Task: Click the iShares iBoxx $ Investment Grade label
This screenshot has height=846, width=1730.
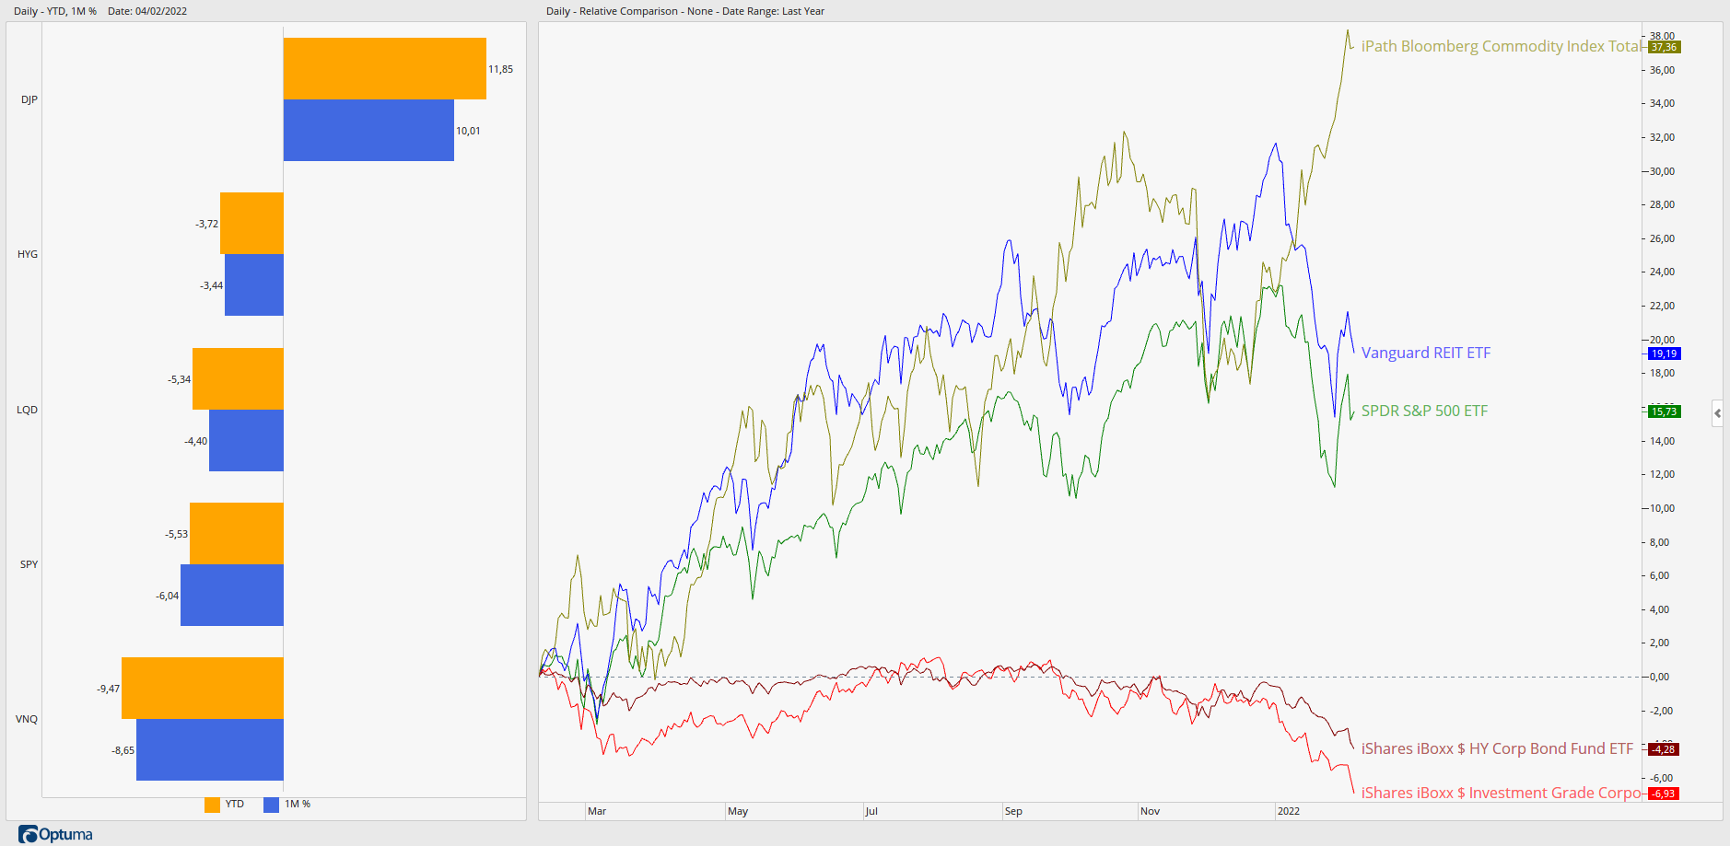Action: 1501,793
